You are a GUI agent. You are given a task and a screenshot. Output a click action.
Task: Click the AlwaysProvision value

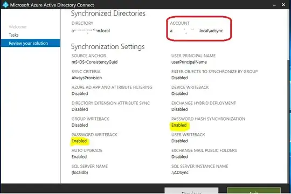[x=87, y=78]
